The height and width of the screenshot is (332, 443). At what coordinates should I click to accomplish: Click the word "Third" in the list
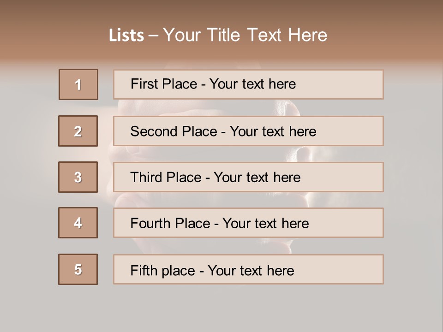tap(147, 178)
